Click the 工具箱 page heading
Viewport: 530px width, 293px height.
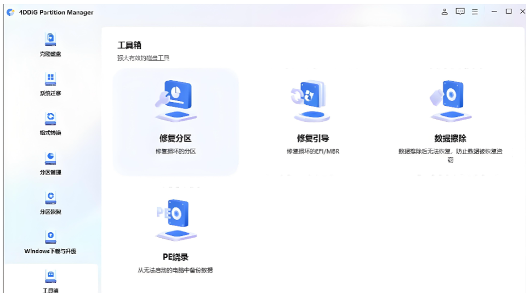129,45
